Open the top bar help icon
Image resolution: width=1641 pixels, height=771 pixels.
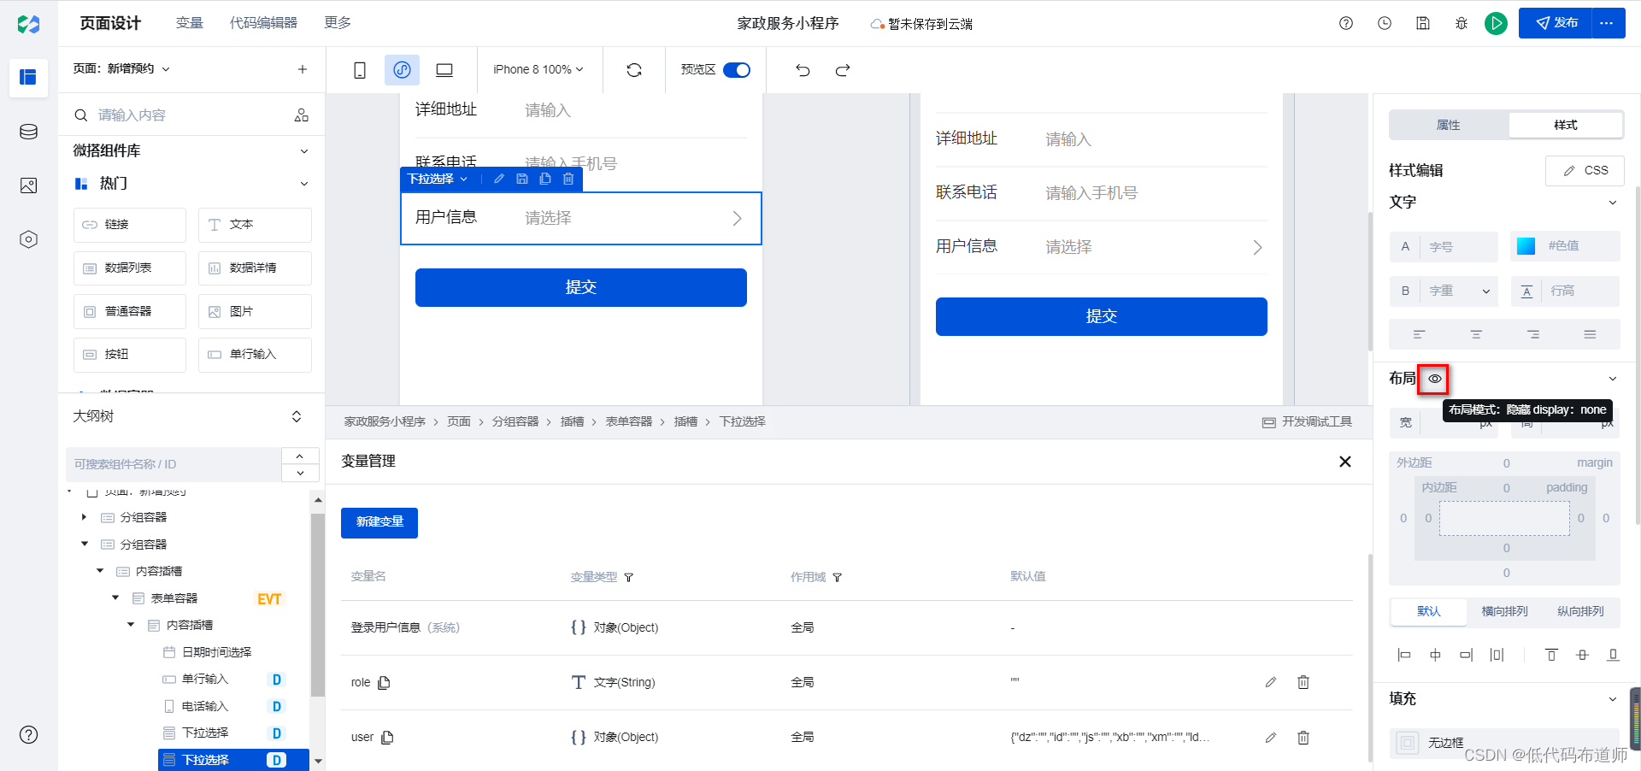tap(1346, 23)
